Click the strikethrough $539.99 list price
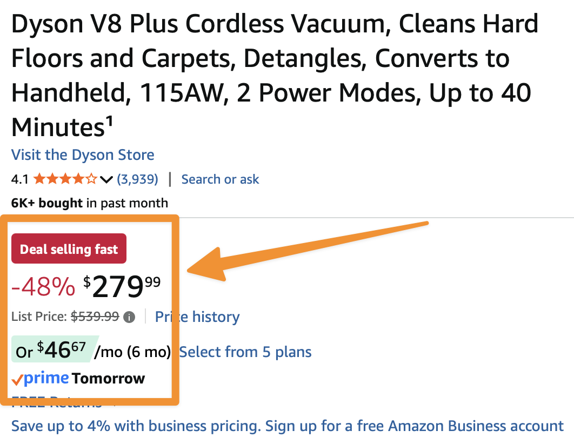Viewport: 574px width, 444px height. tap(95, 317)
